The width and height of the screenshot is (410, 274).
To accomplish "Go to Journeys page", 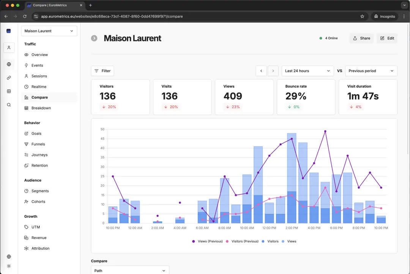I will [x=49, y=155].
